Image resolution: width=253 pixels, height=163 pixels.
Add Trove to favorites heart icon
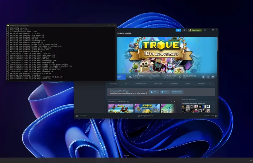[x=213, y=77]
